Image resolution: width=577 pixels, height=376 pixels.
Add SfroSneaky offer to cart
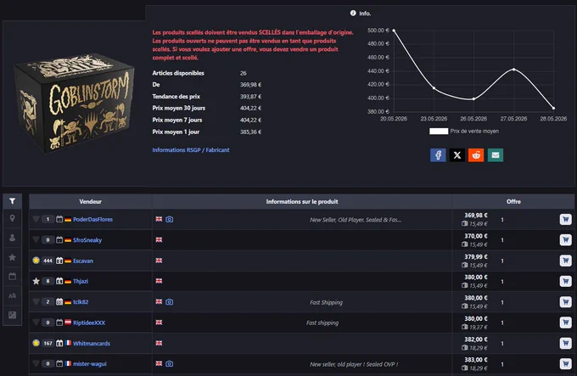pos(566,240)
